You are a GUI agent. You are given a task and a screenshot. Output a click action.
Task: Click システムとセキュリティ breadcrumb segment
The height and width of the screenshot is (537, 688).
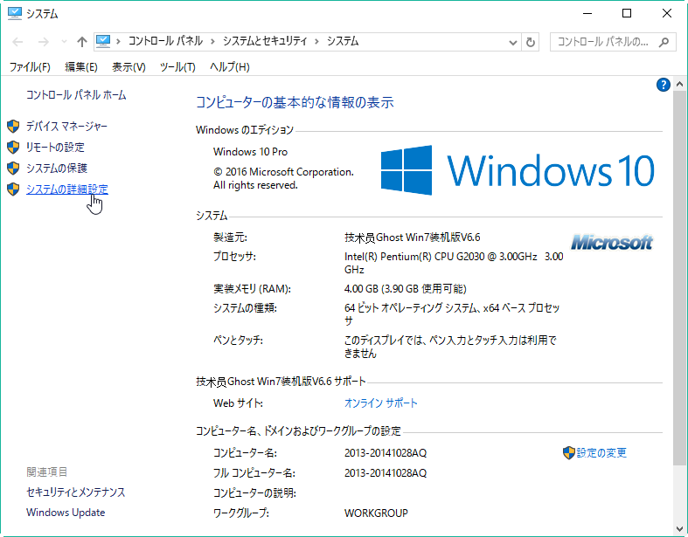click(x=265, y=41)
